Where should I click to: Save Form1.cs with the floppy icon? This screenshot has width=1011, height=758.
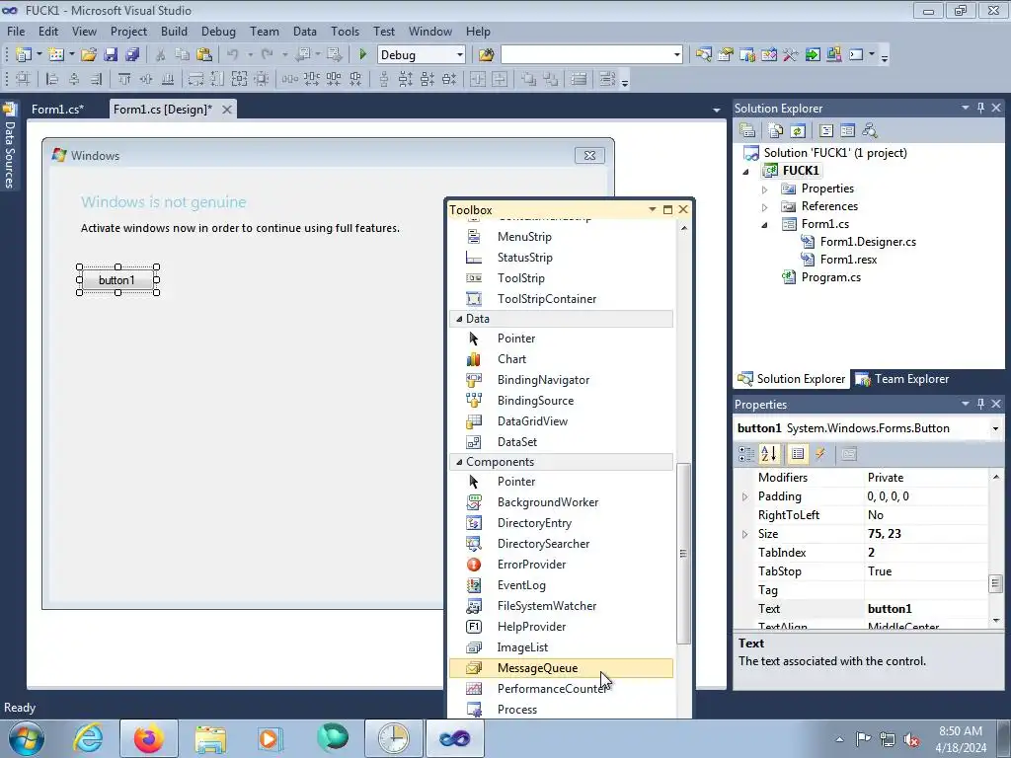click(x=111, y=55)
